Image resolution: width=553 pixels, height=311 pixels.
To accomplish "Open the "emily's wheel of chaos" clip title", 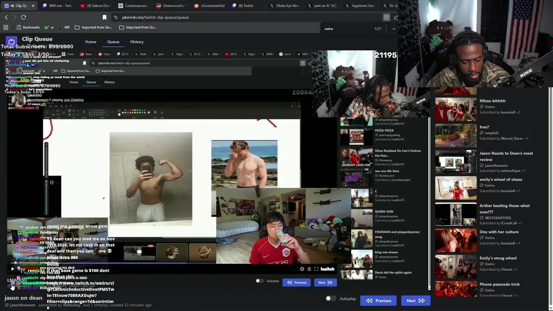I will click(501, 179).
